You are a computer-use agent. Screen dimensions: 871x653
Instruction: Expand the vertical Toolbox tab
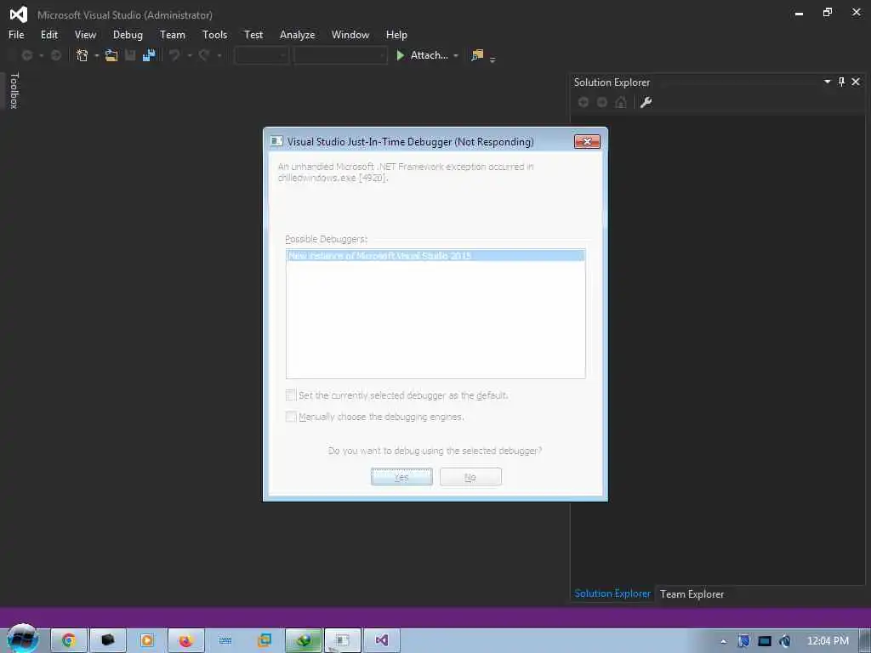tap(14, 90)
